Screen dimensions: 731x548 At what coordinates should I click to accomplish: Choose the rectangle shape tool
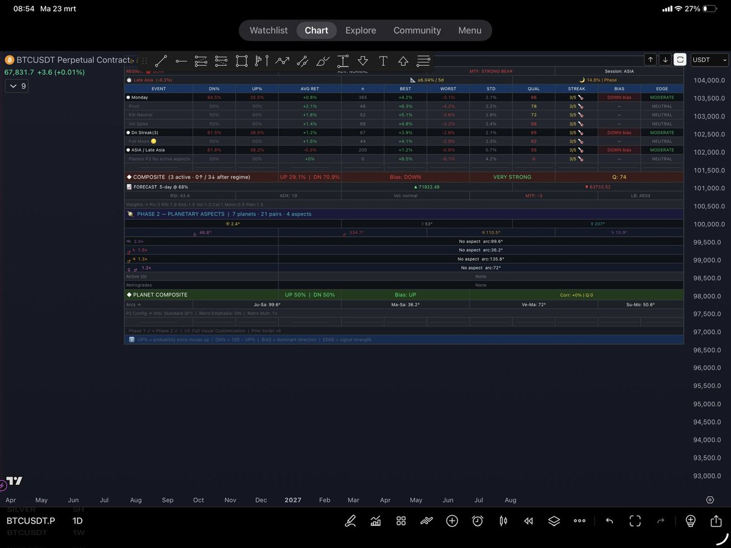tap(241, 61)
